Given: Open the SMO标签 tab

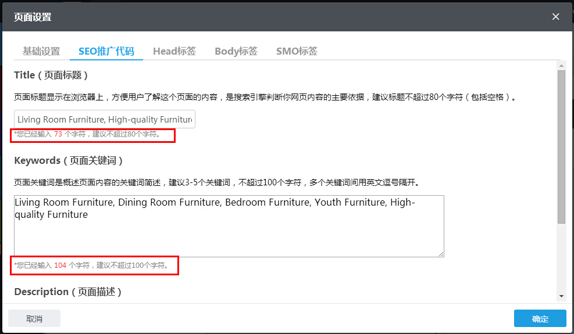Looking at the screenshot, I should [x=297, y=51].
